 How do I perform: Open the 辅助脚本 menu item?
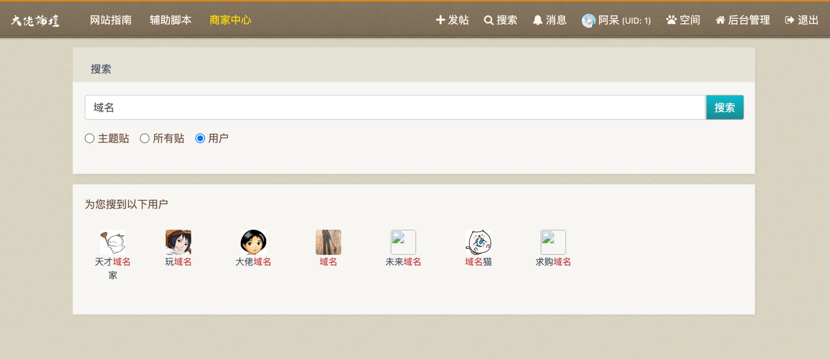pyautogui.click(x=170, y=20)
